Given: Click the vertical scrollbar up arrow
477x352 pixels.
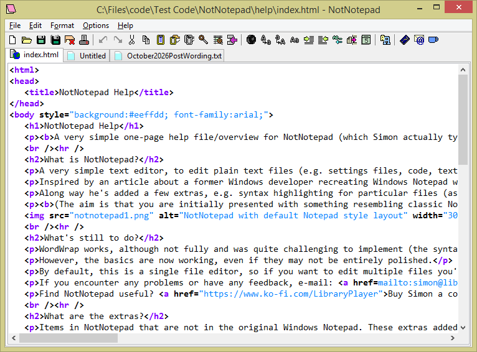Looking at the screenshot, I should click(x=463, y=70).
